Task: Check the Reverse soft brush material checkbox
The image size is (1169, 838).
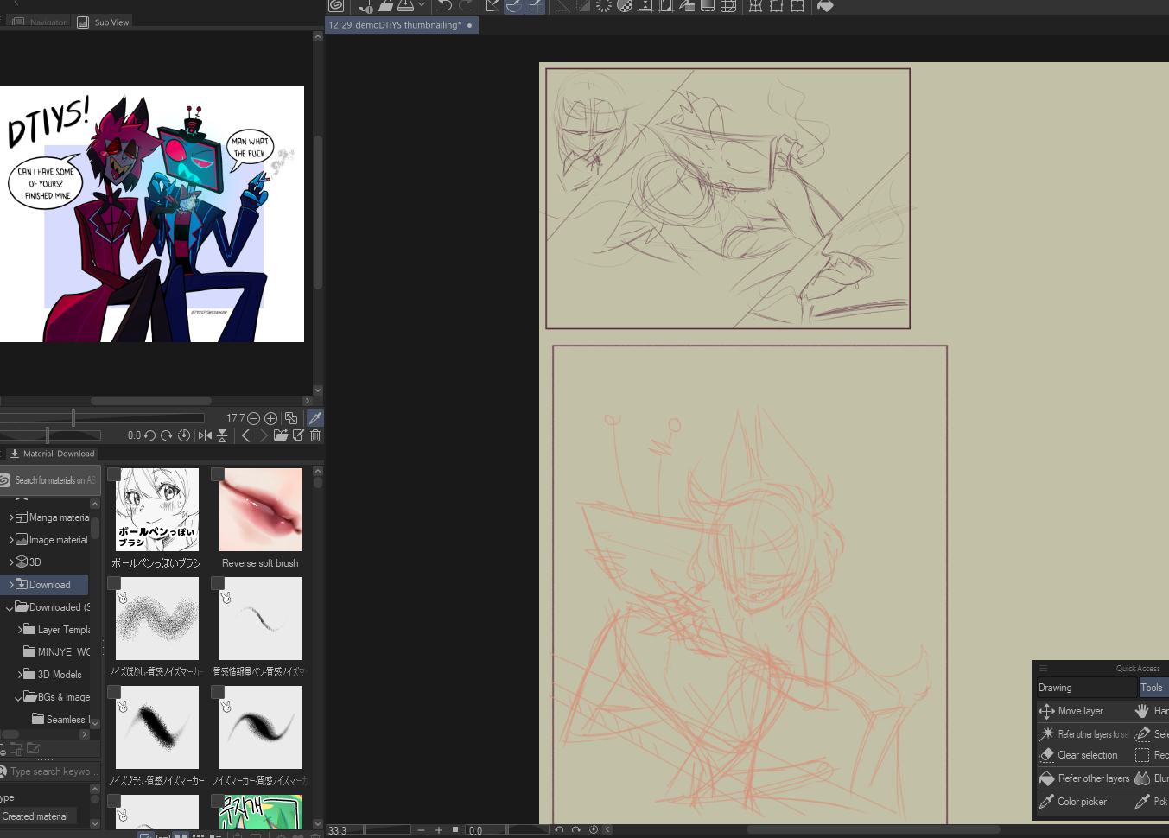Action: [218, 474]
